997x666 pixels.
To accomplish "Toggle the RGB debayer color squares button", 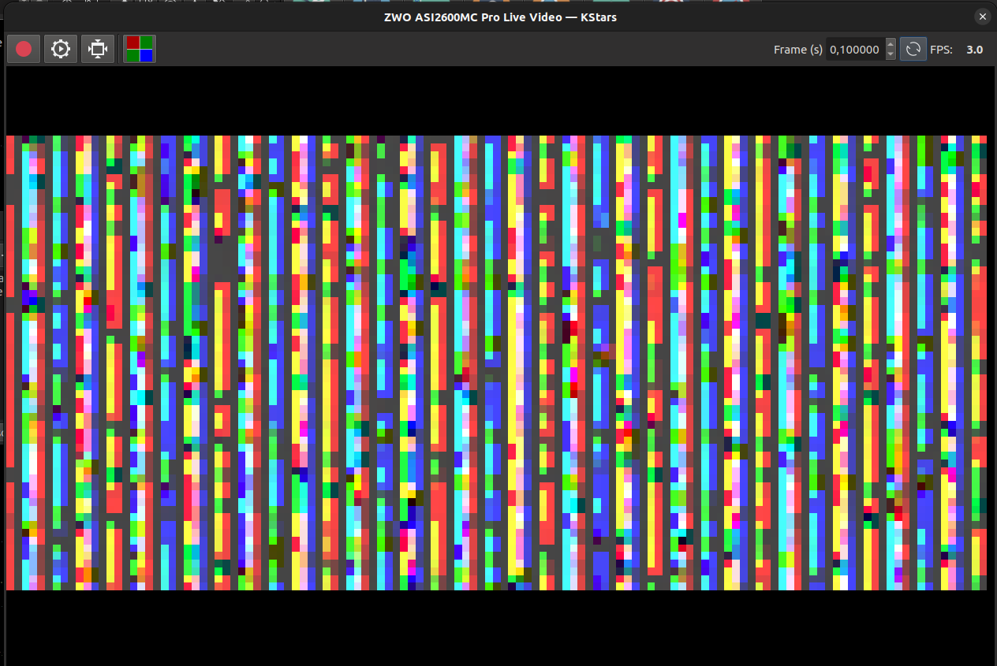I will pyautogui.click(x=140, y=49).
